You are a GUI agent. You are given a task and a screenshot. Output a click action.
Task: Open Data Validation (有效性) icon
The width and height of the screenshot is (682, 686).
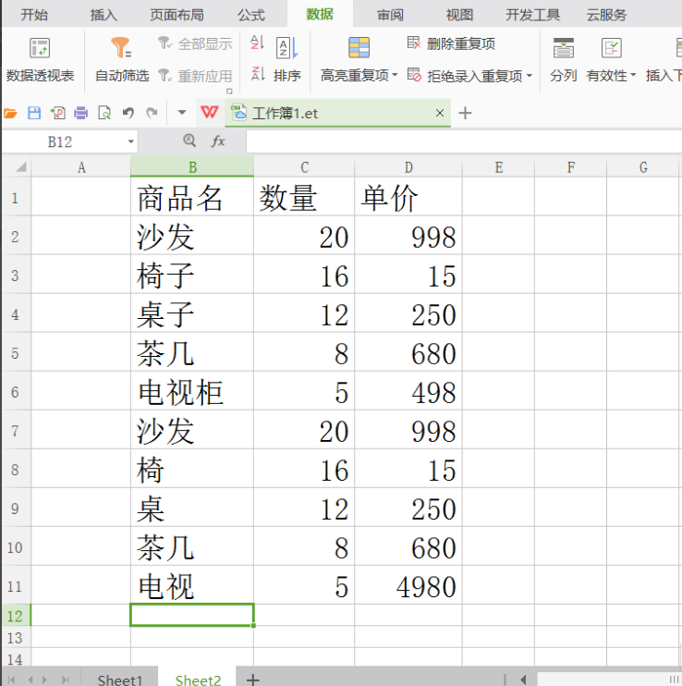tap(611, 47)
